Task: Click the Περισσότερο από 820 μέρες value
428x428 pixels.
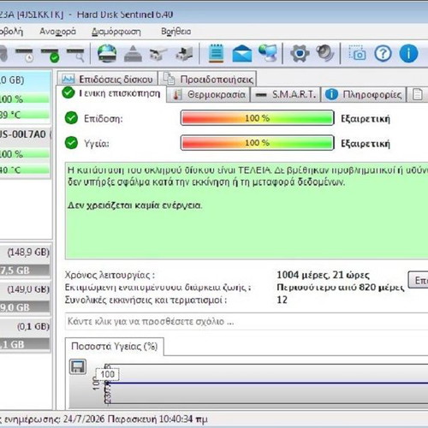Action: point(341,288)
